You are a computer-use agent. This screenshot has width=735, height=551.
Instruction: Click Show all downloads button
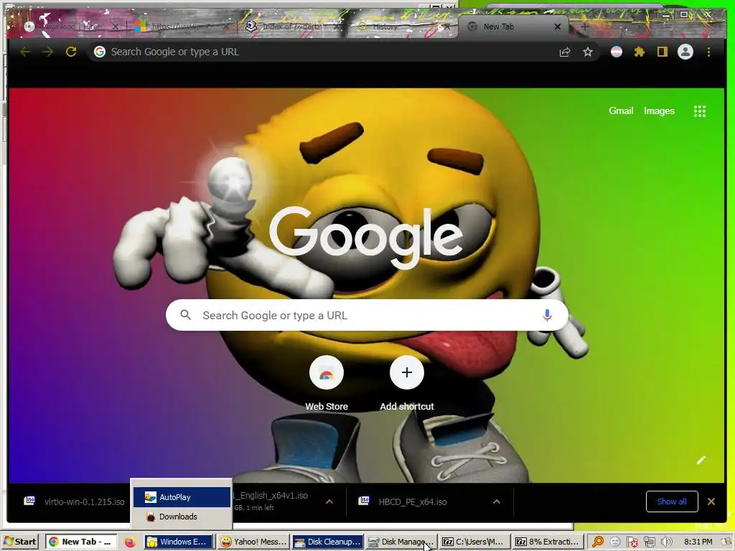pyautogui.click(x=672, y=501)
